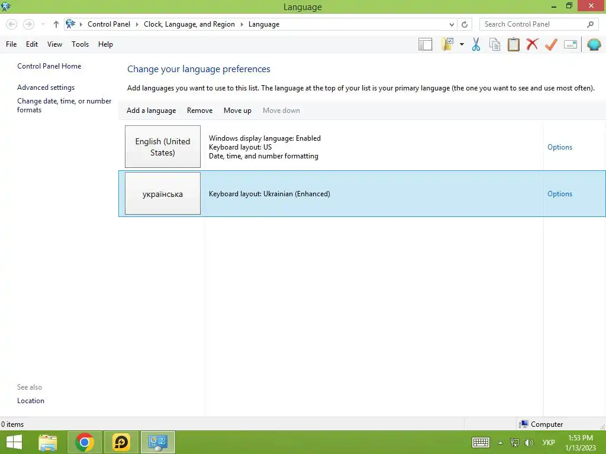The image size is (606, 454).
Task: Select the українська language tile
Action: pyautogui.click(x=163, y=193)
